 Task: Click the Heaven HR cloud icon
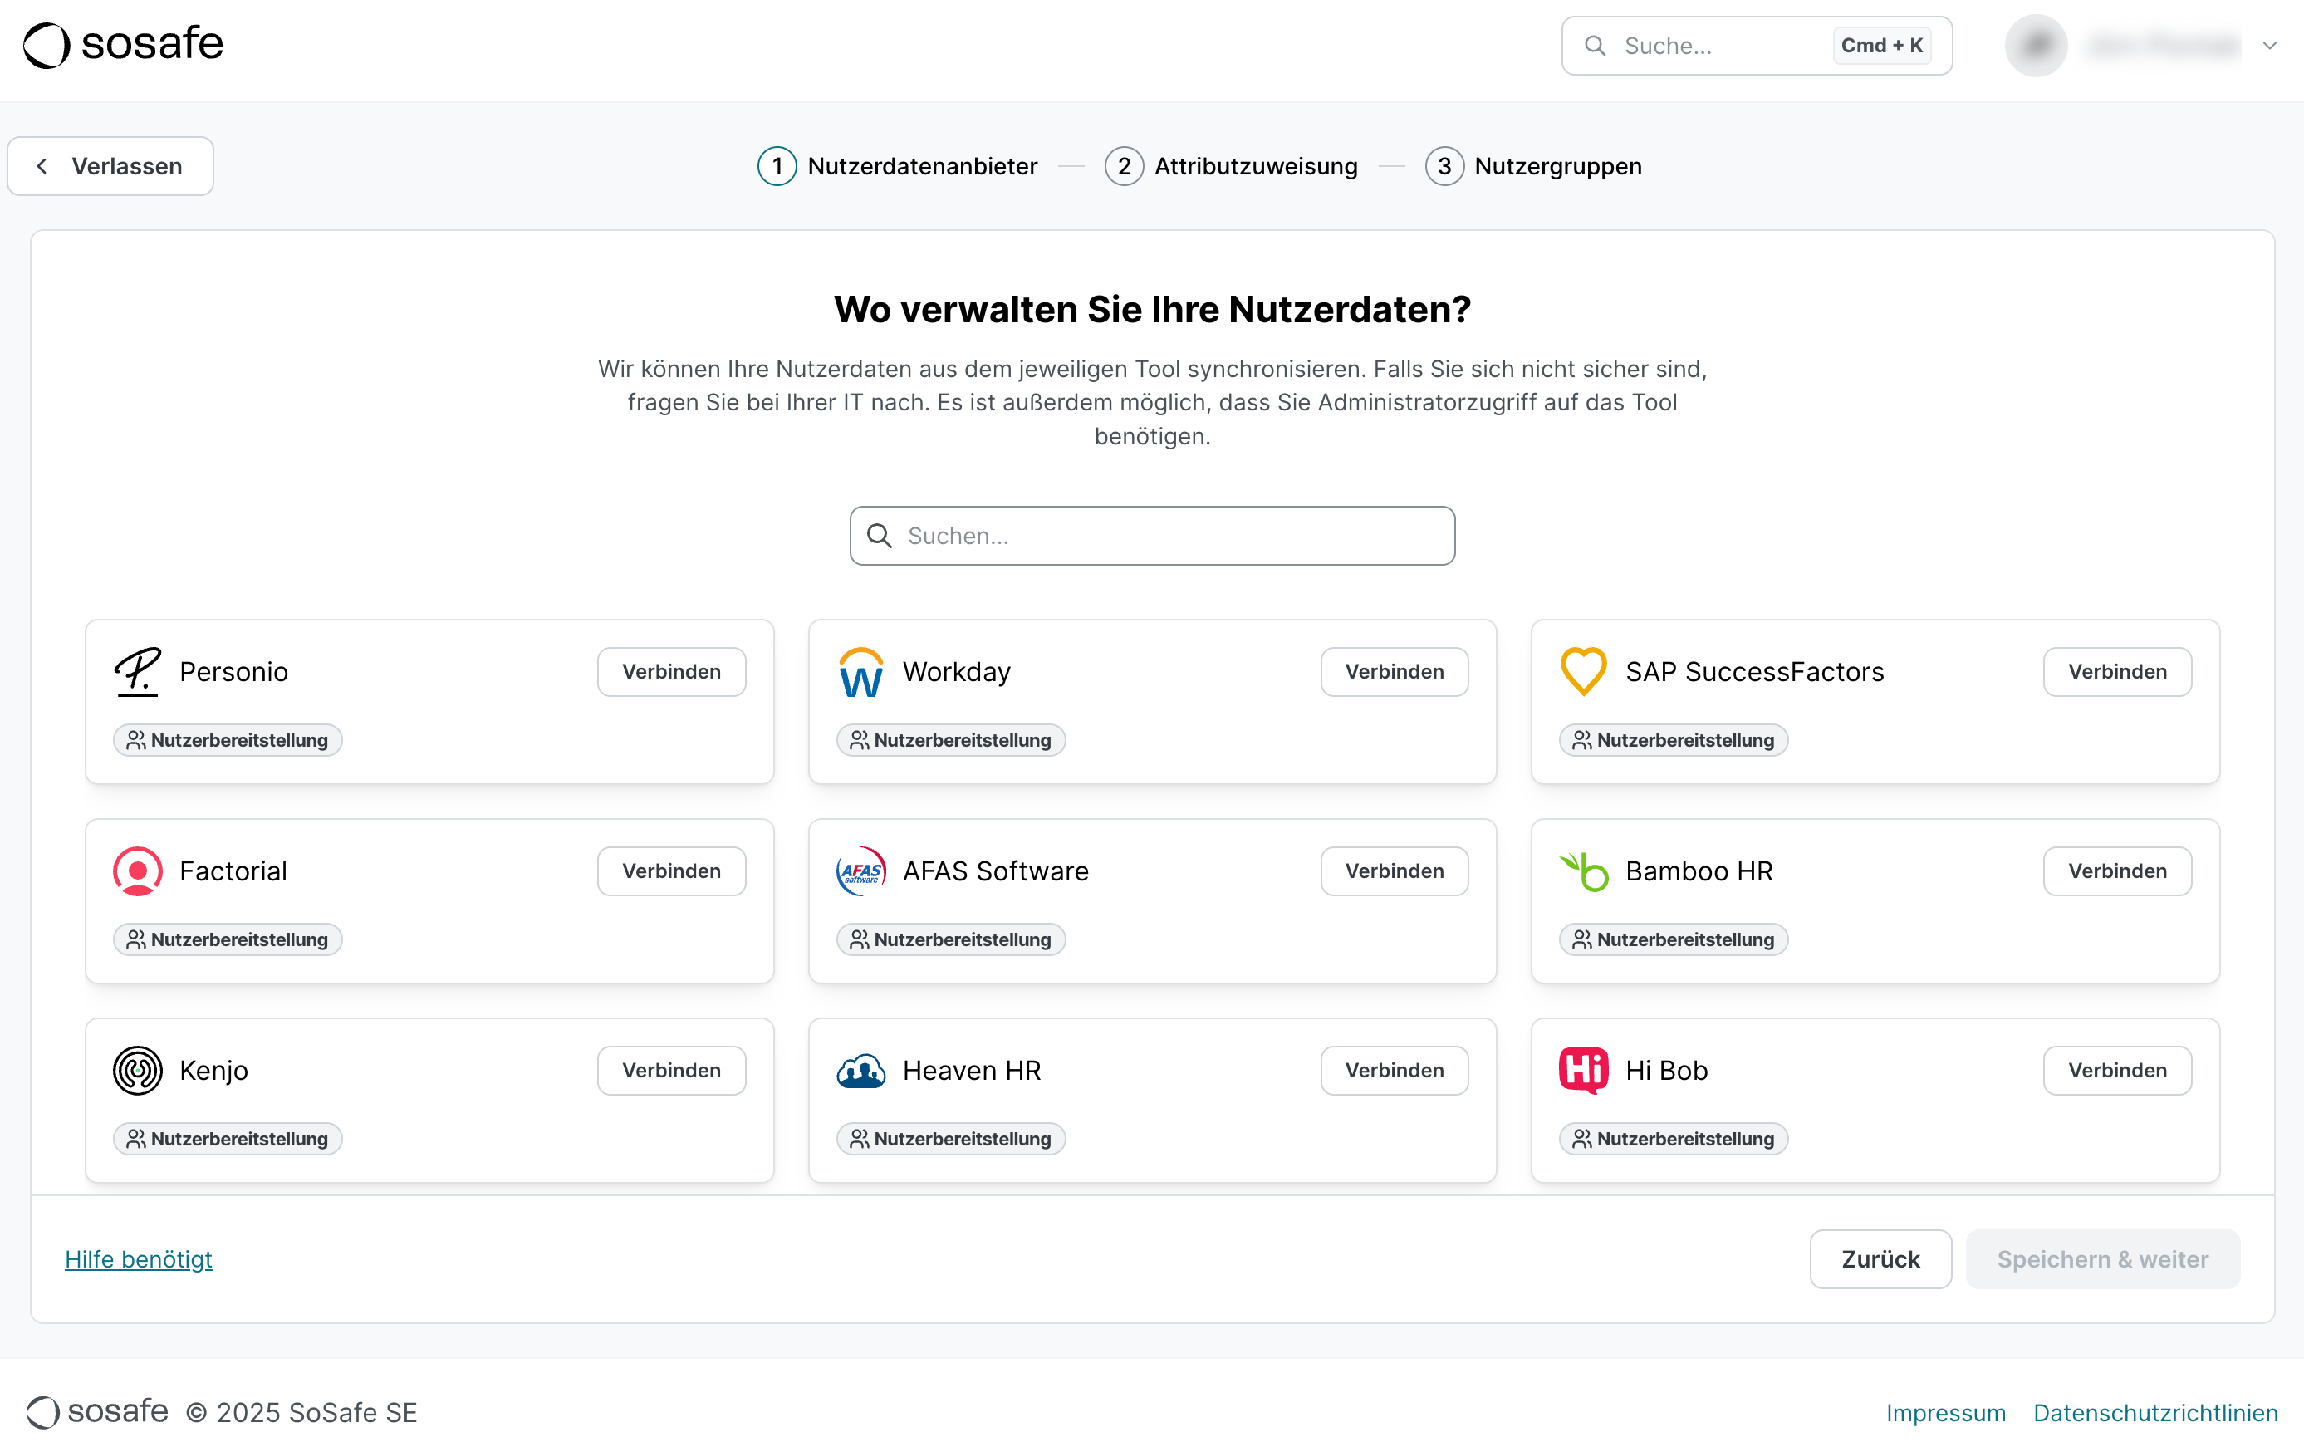pyautogui.click(x=860, y=1070)
